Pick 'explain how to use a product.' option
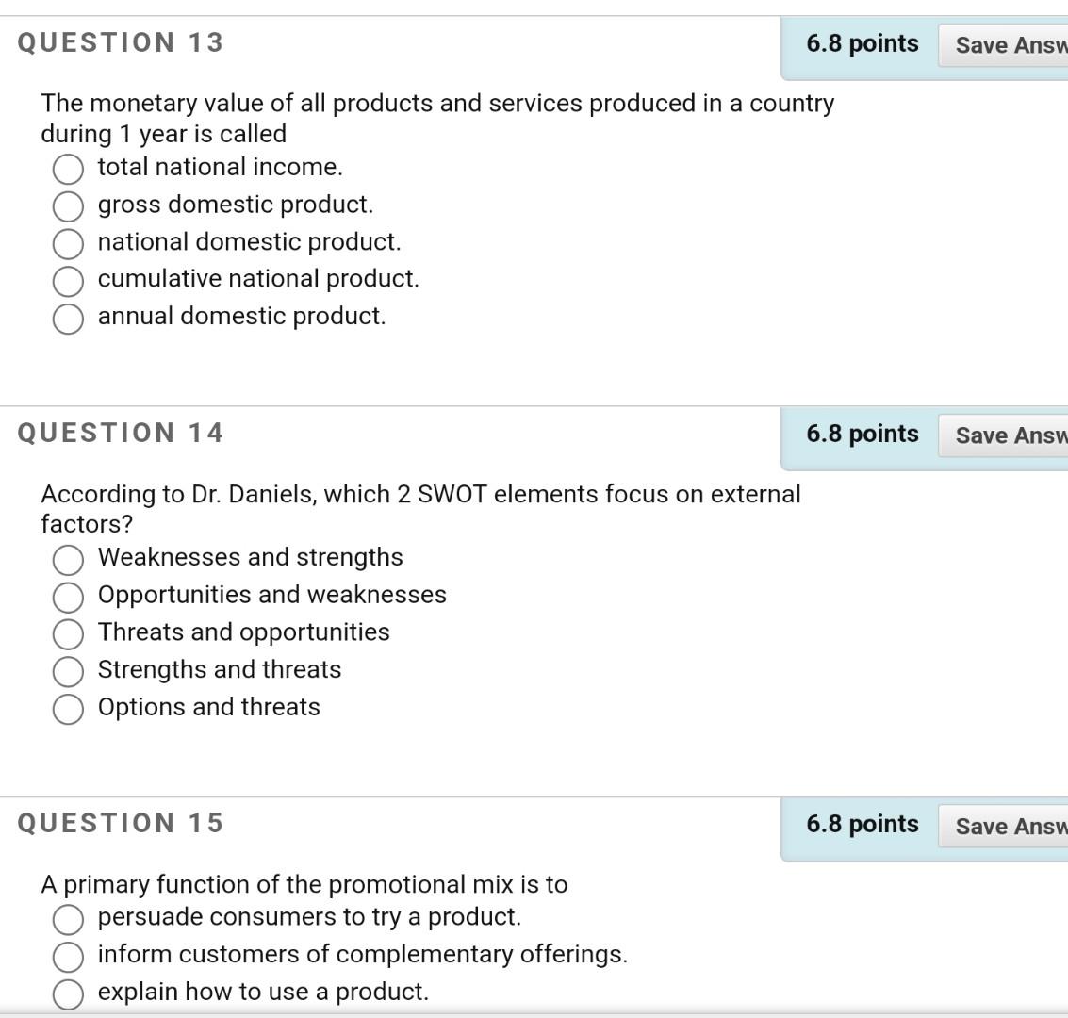1068x1018 pixels. [x=67, y=993]
